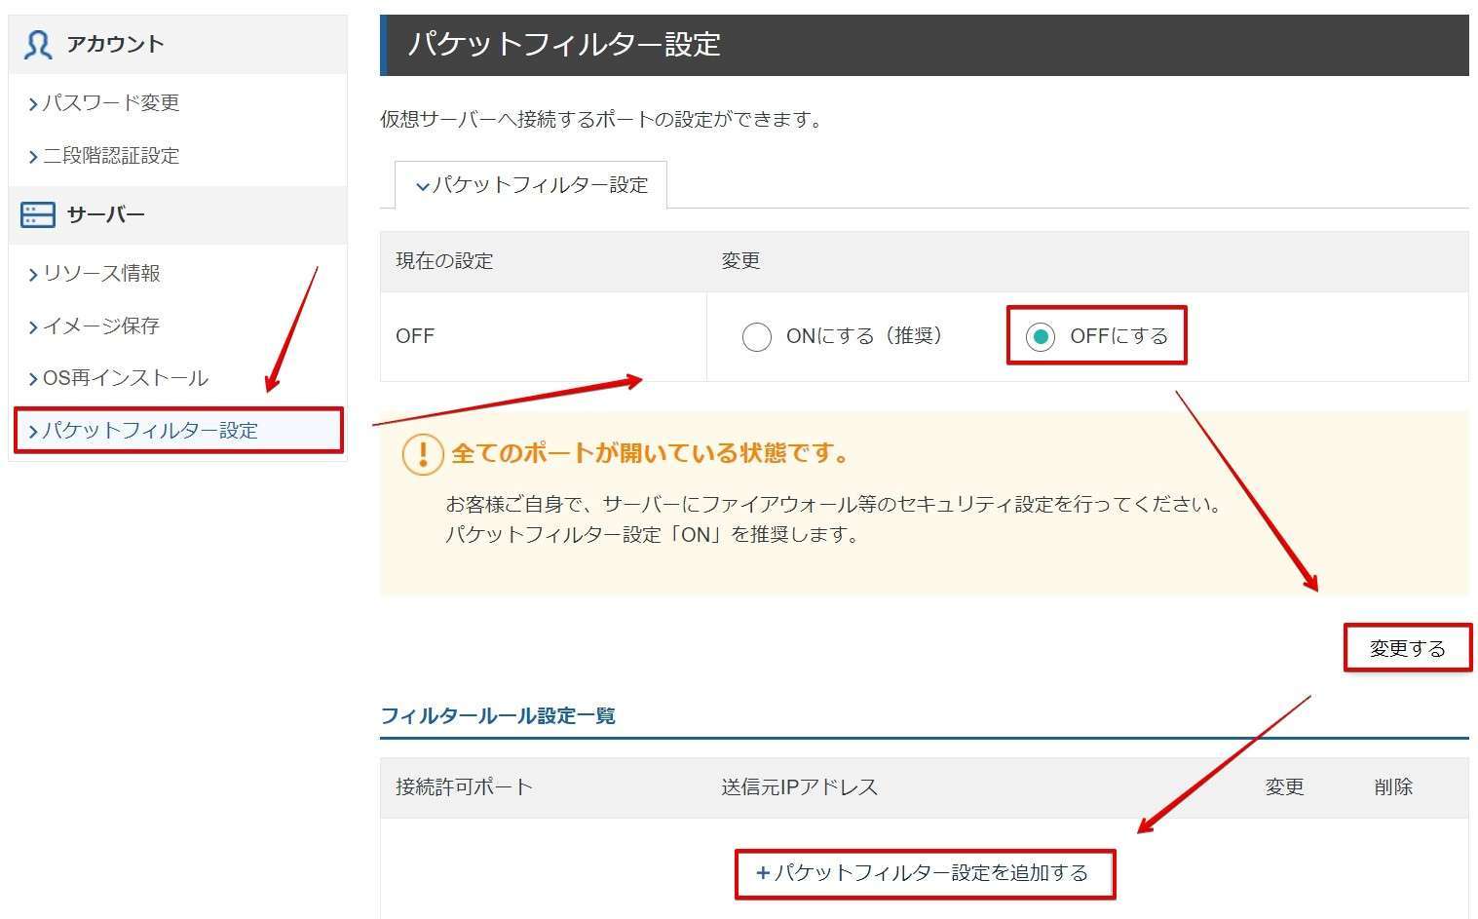1478x919 pixels.
Task: Click the chevron beside パスワード変更
Action: [33, 103]
